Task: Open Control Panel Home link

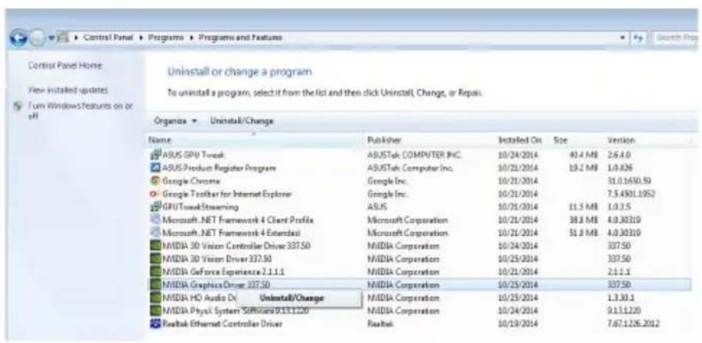Action: point(65,65)
